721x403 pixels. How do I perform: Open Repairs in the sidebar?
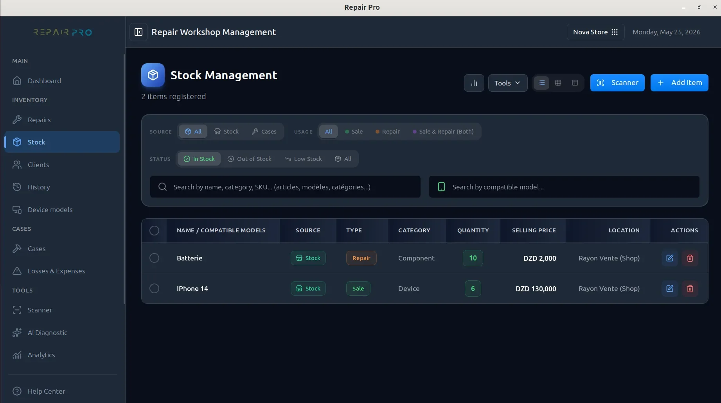coord(62,120)
